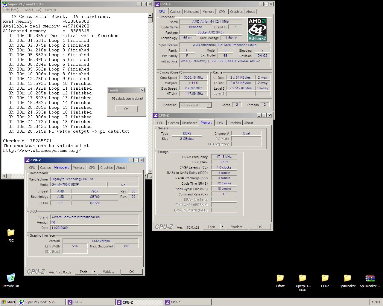The image size is (383, 306).
Task: Select the Graphics tab in the Memory window
Action: [x=235, y=123]
